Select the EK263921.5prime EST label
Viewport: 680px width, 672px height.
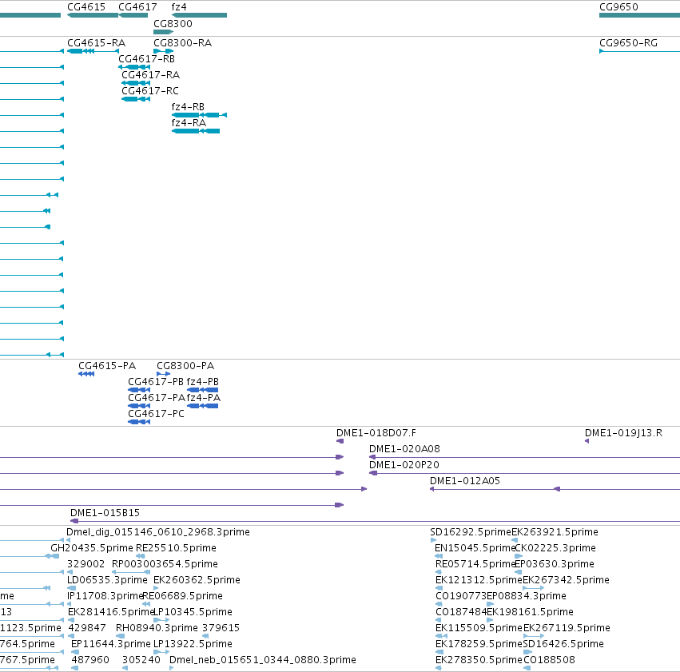click(555, 532)
